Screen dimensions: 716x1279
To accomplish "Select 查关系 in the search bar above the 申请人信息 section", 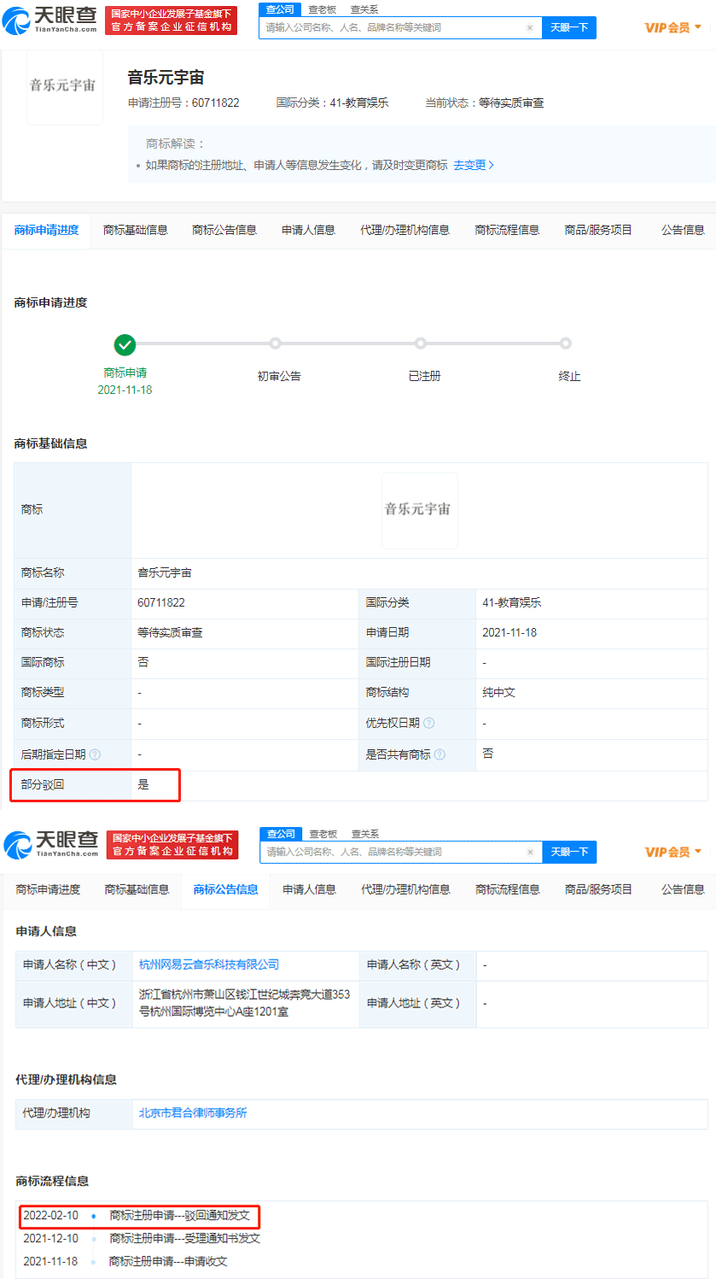I will [365, 834].
